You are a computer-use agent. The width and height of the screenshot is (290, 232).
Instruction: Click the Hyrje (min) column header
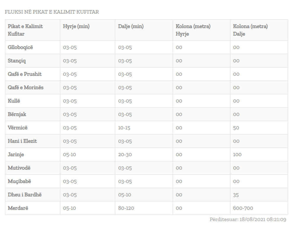pos(76,27)
